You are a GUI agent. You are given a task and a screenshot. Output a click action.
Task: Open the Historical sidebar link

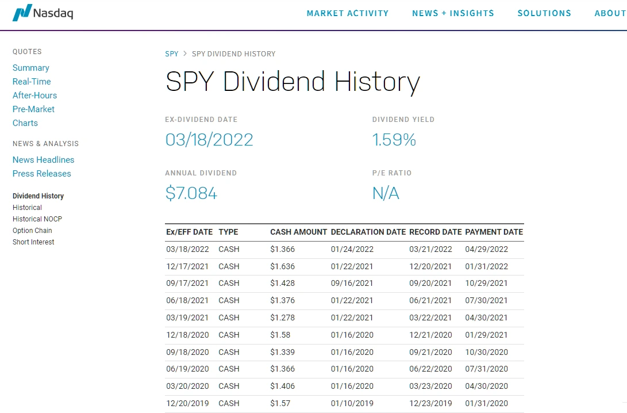pyautogui.click(x=27, y=207)
